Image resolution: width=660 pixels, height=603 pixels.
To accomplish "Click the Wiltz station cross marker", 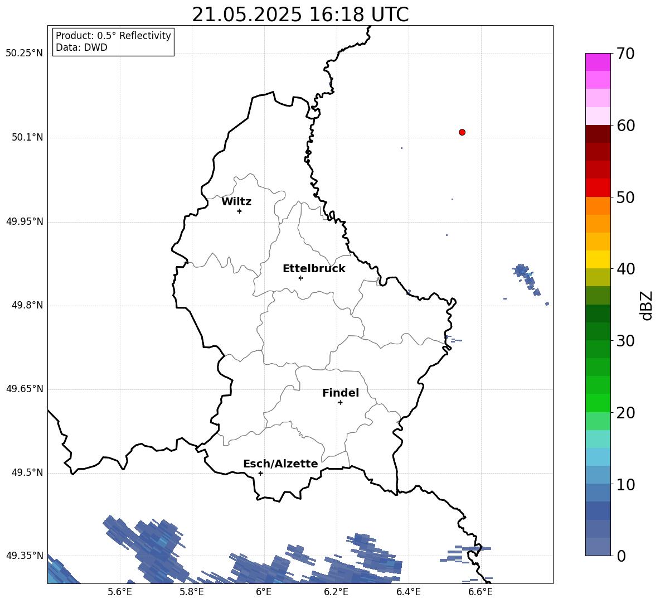I will 239,211.
